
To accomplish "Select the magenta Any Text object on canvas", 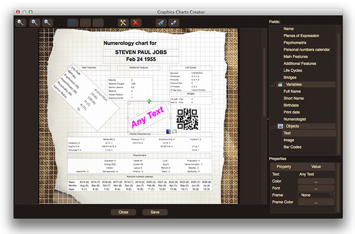I will point(147,117).
